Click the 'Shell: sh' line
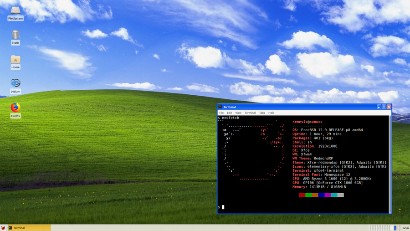This screenshot has height=231, width=410. (302, 142)
